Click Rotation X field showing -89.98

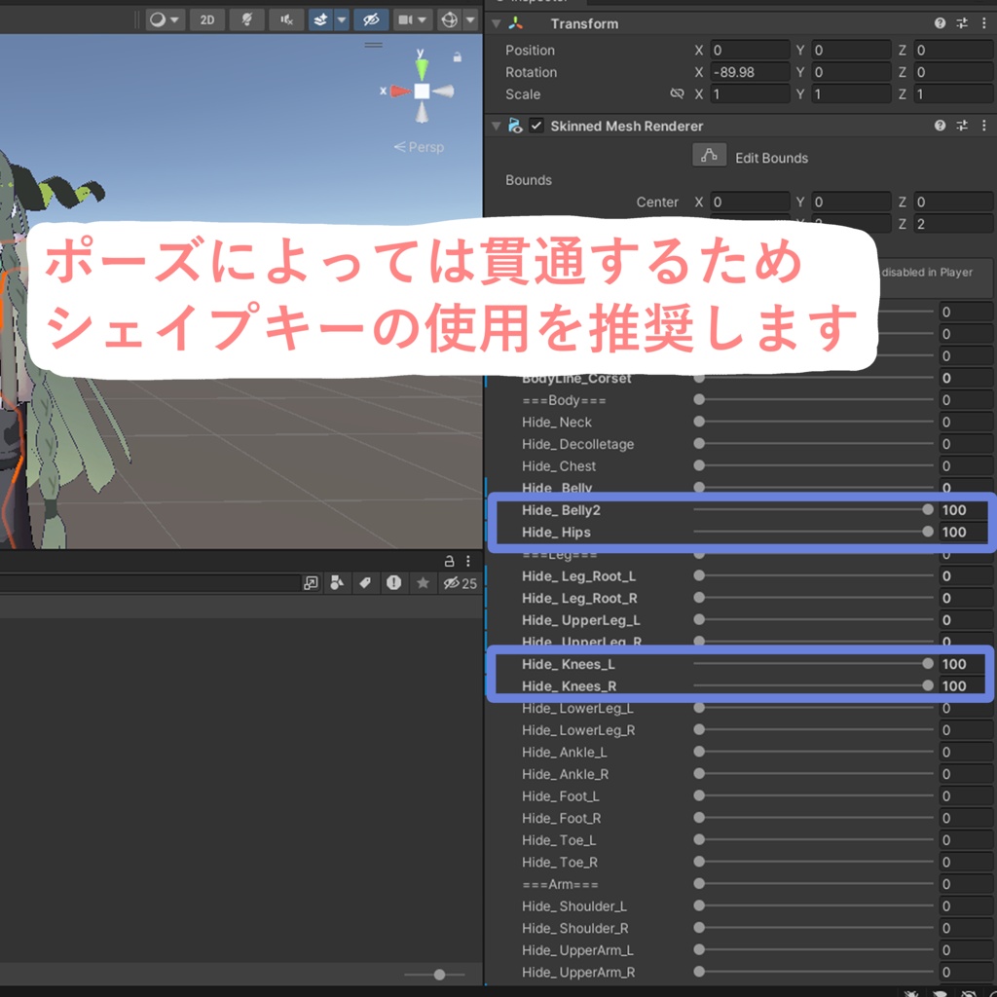click(749, 72)
